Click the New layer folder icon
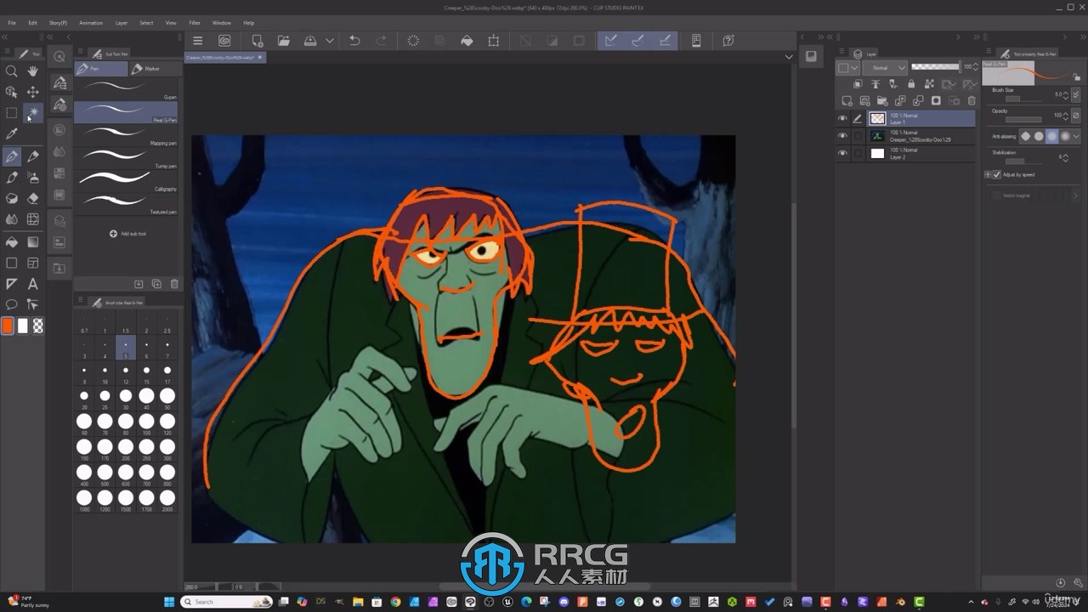The width and height of the screenshot is (1088, 612). point(883,100)
